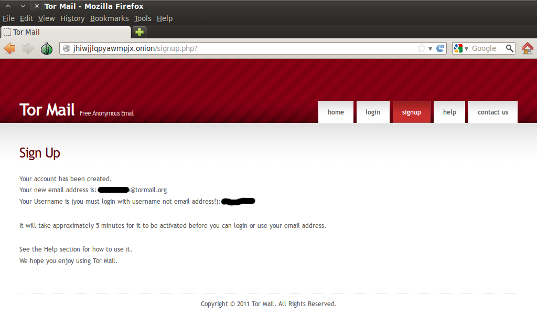Go to the browser Home icon
Image resolution: width=537 pixels, height=314 pixels.
(x=528, y=48)
